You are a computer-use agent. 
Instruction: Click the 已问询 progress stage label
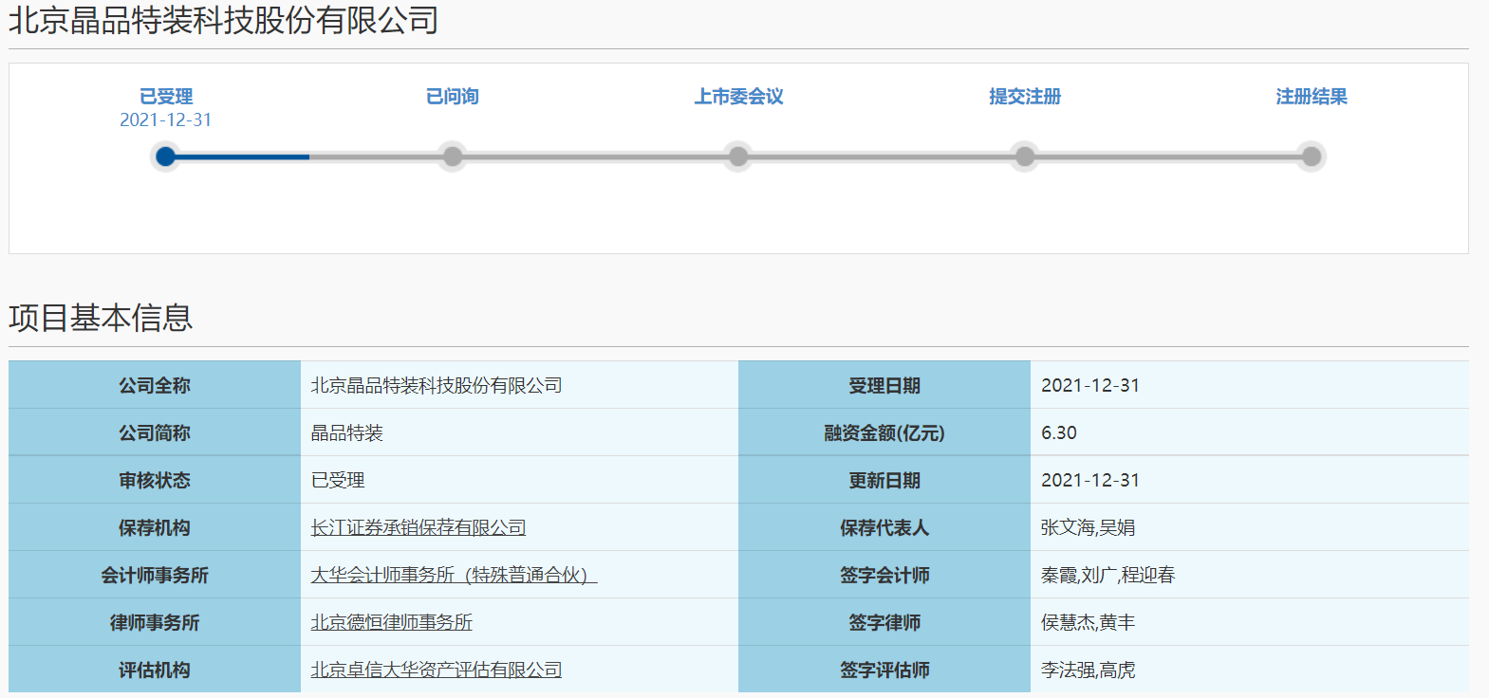(x=453, y=97)
